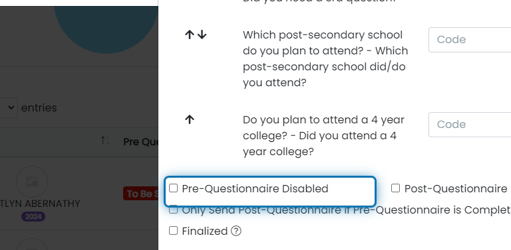Screen dimensions: 511x250
Task: Move 4 year college question up
Action: 190,120
